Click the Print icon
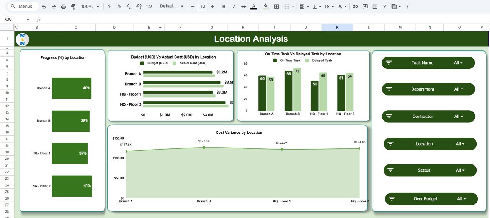 coord(64,7)
